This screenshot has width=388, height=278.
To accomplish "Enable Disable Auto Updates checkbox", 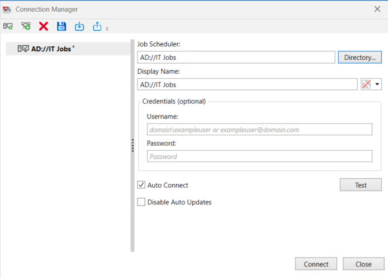I will (141, 202).
